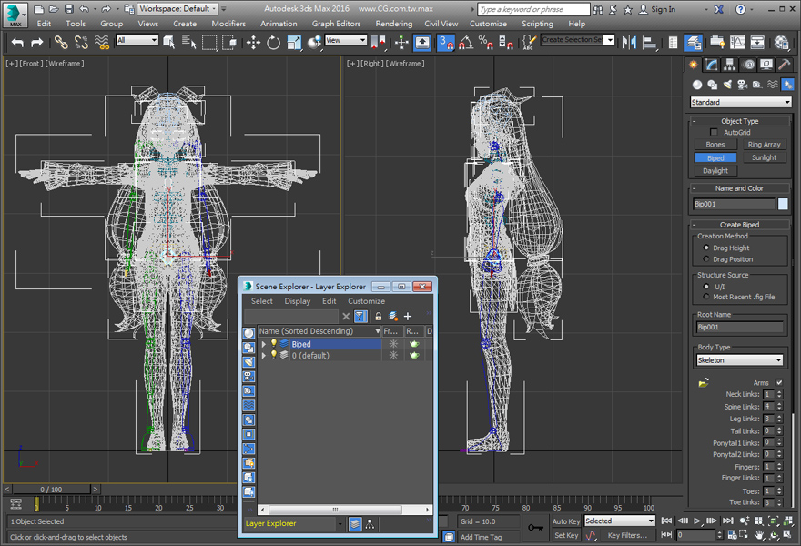
Task: Choose the Select Object tool
Action: [169, 43]
